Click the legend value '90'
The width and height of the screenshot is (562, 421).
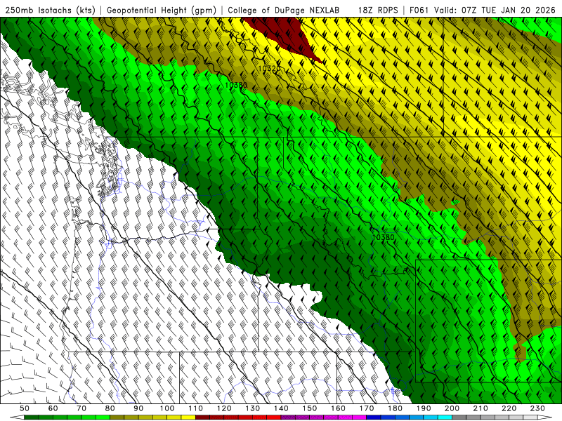click(x=138, y=408)
